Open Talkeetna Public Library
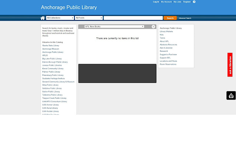Image resolution: width=236 pixels, height=148 pixels. pyautogui.click(x=52, y=95)
